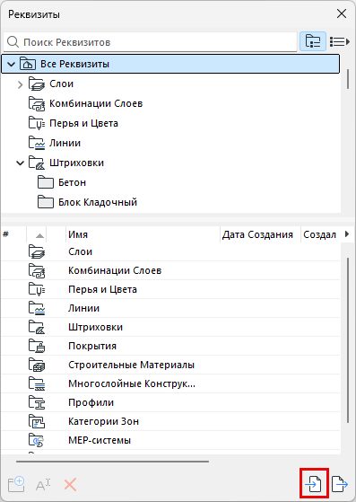Image resolution: width=356 pixels, height=502 pixels.
Task: Click Комбинации Слоев icon in tree
Action: coord(37,104)
